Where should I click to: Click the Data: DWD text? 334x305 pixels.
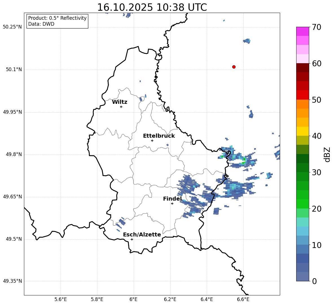point(41,24)
